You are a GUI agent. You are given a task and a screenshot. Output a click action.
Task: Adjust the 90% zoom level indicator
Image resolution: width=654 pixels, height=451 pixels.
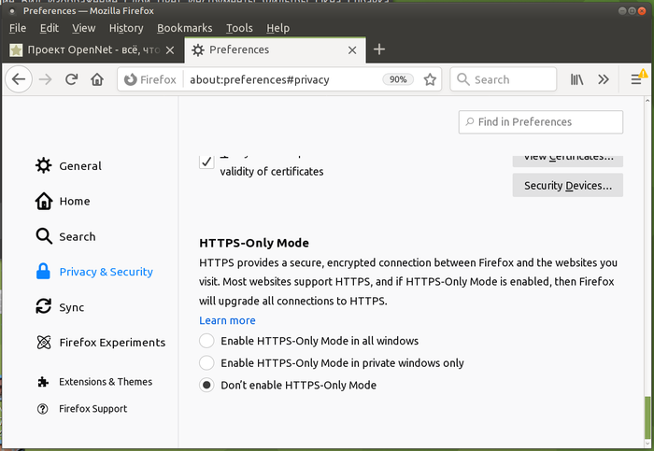pos(398,80)
